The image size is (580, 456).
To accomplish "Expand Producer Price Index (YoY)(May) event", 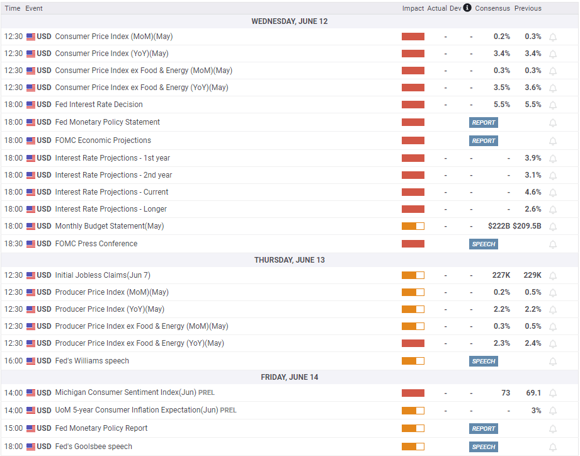I will (x=110, y=309).
